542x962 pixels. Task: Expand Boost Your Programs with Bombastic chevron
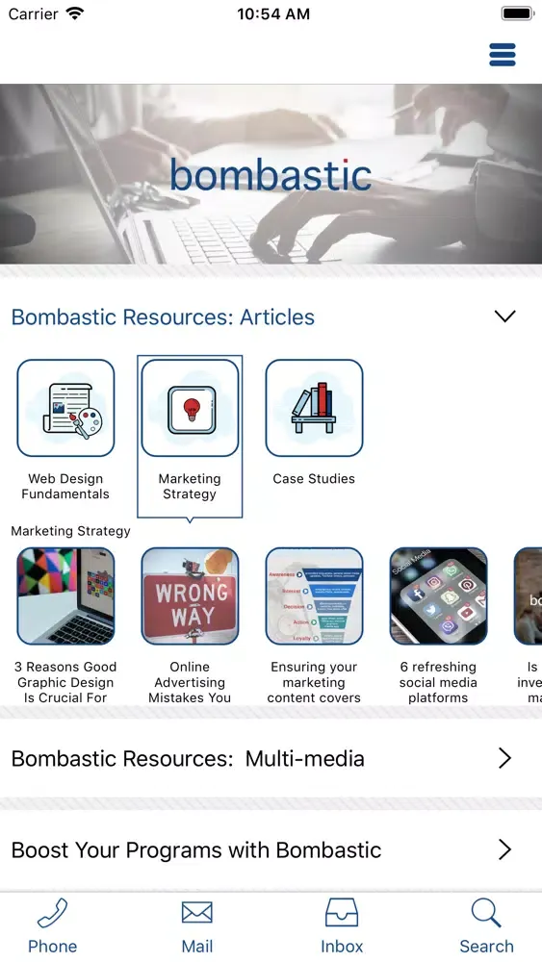tap(504, 849)
